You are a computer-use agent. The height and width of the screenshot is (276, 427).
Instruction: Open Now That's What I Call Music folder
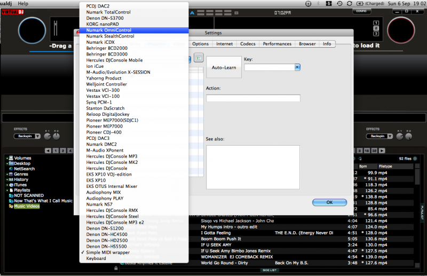click(43, 201)
